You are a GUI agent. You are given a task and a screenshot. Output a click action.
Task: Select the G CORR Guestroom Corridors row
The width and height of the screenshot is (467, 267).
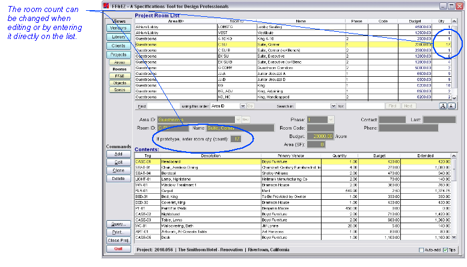293,68
